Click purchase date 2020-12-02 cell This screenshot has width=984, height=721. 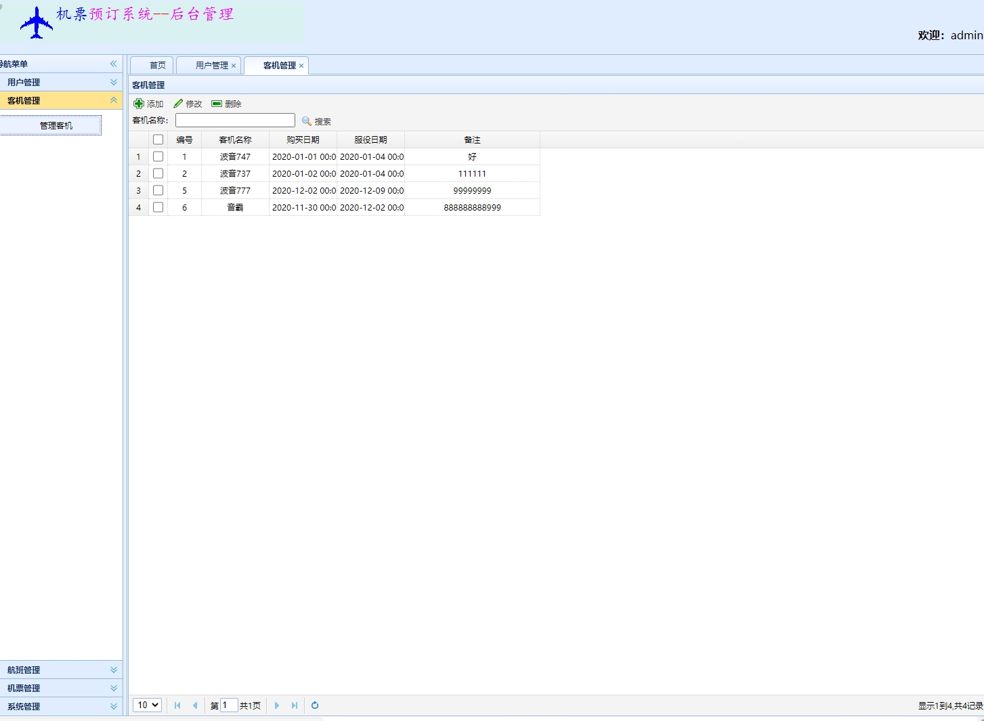(x=303, y=190)
